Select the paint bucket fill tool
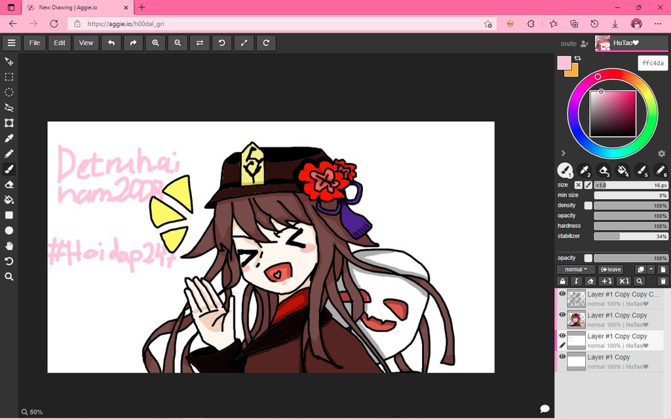 (x=9, y=200)
